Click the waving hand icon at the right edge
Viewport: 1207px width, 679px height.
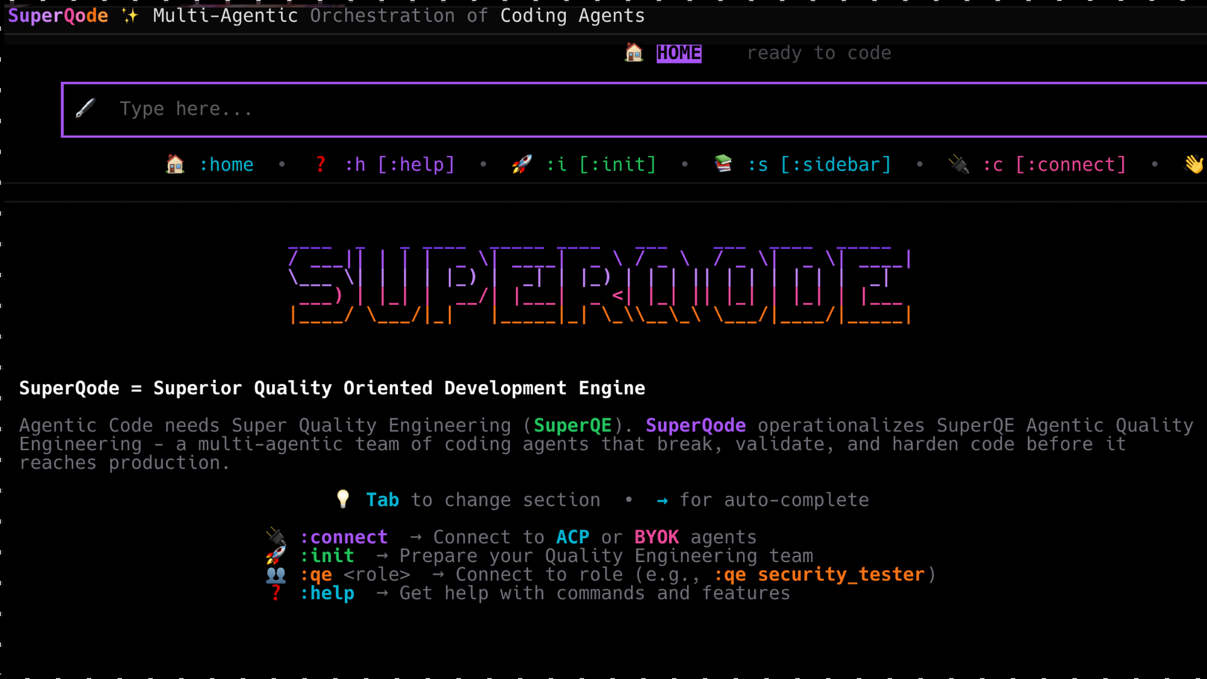point(1194,164)
